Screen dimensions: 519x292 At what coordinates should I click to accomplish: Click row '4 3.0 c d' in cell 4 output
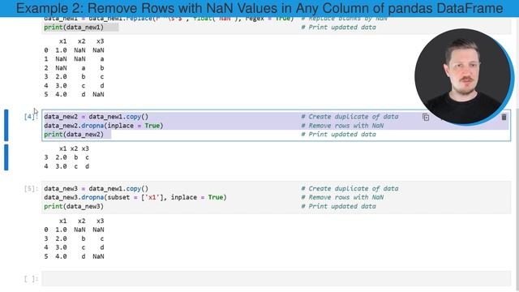tap(66, 166)
